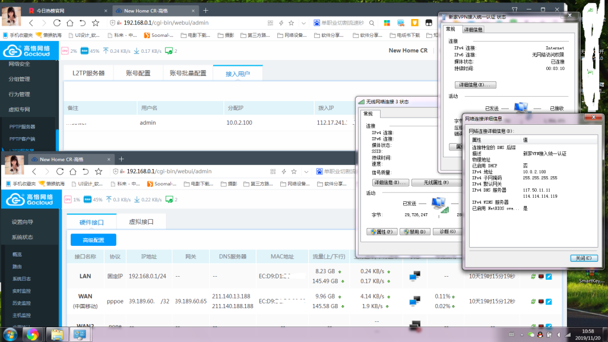
Task: Click the undo-close icon in the lower browser toolbar
Action: [85, 172]
